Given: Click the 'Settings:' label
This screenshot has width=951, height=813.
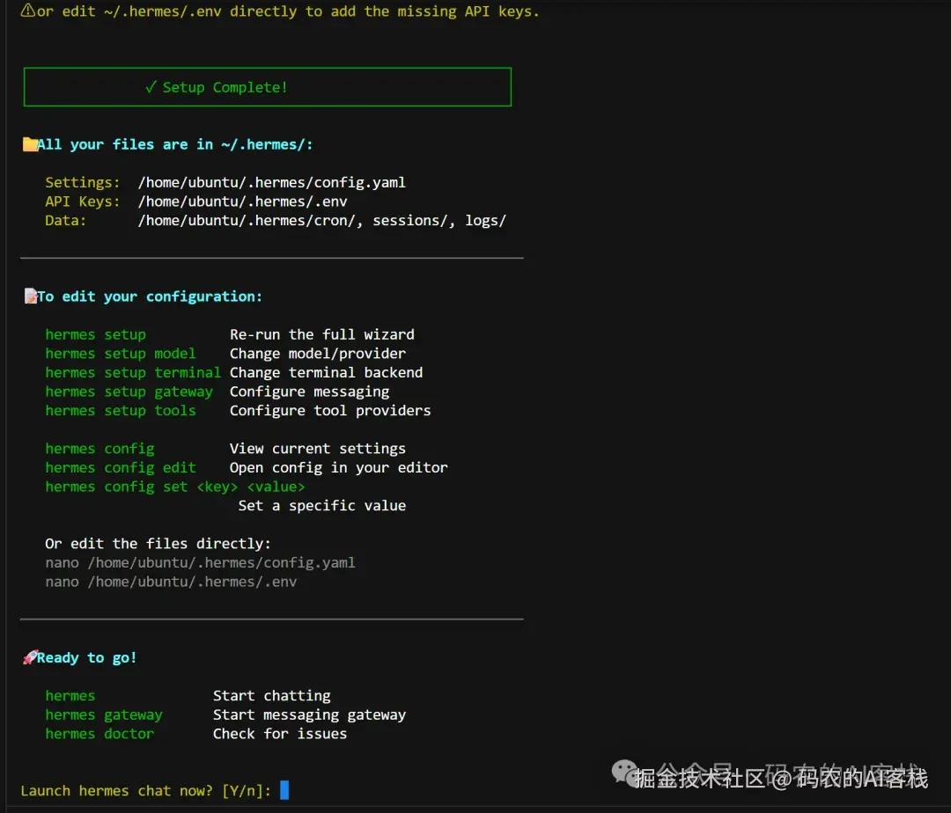Looking at the screenshot, I should (83, 182).
